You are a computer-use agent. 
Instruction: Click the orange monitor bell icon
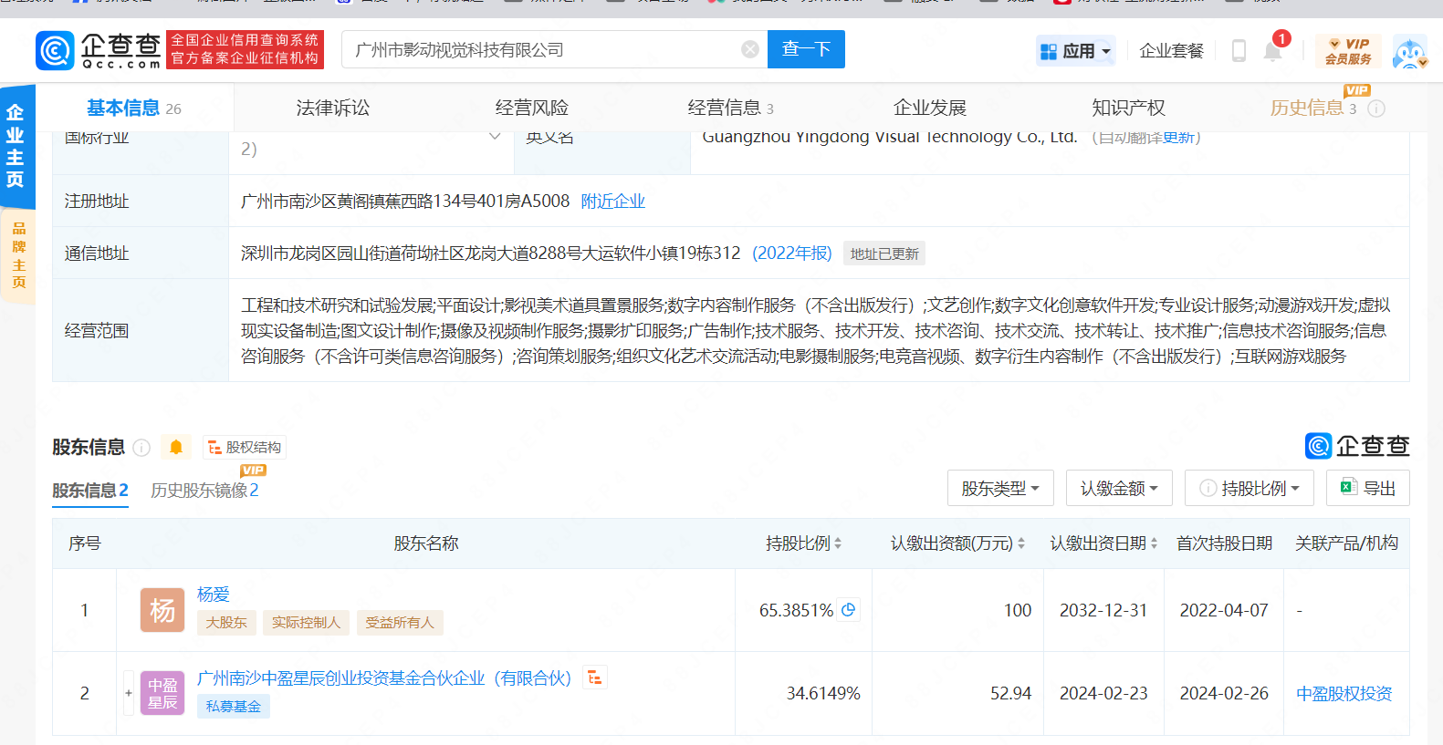(x=176, y=447)
